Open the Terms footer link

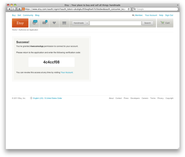153,98
